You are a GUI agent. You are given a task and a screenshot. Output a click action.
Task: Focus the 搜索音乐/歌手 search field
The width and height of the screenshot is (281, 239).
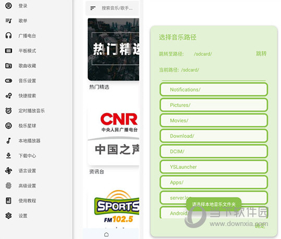117,8
